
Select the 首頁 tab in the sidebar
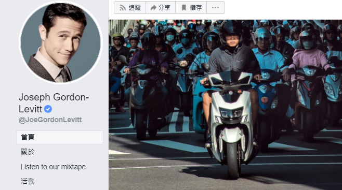[x=60, y=137]
